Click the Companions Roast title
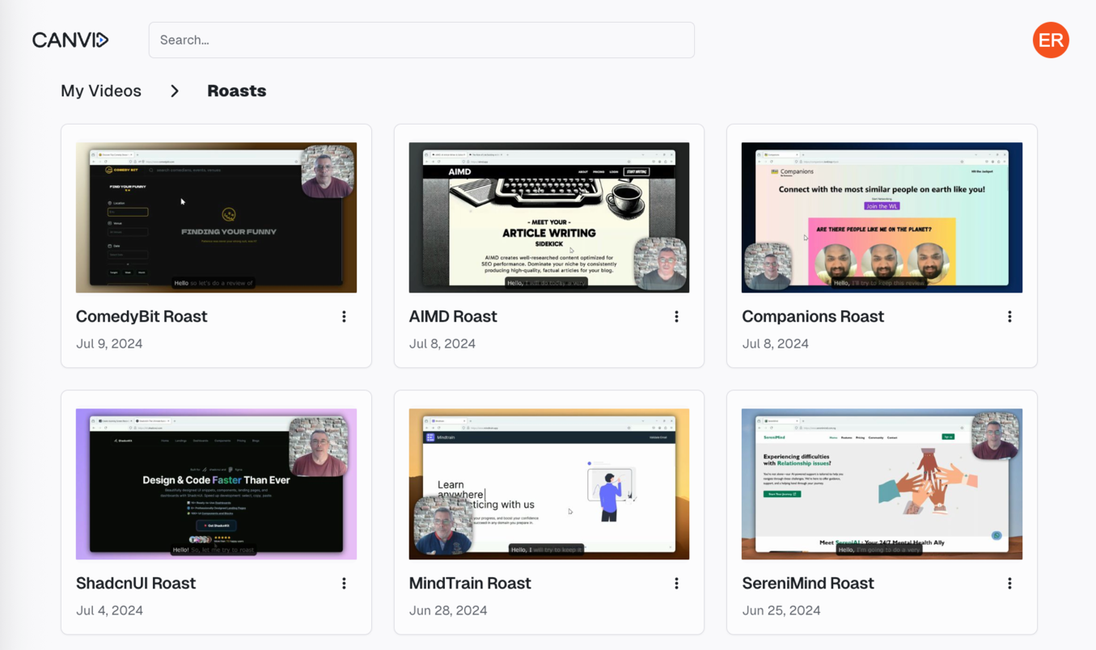 coord(813,317)
